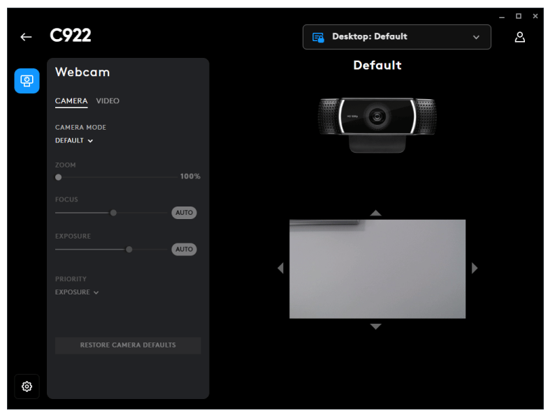
Task: Switch to the VIDEO tab
Action: (108, 100)
